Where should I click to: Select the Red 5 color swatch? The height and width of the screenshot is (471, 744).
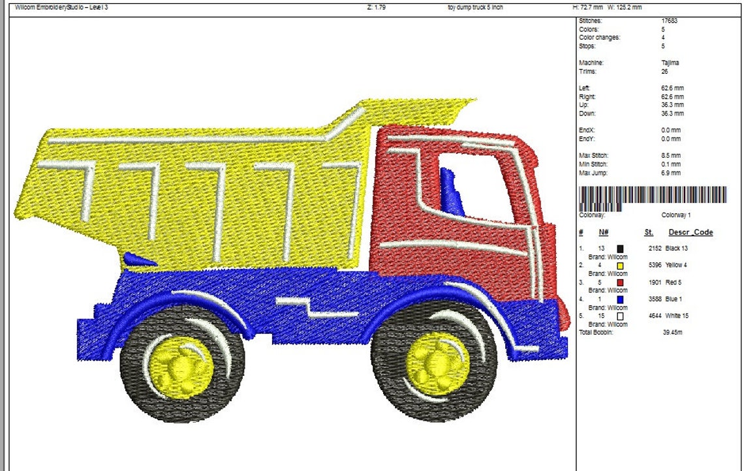(x=619, y=282)
